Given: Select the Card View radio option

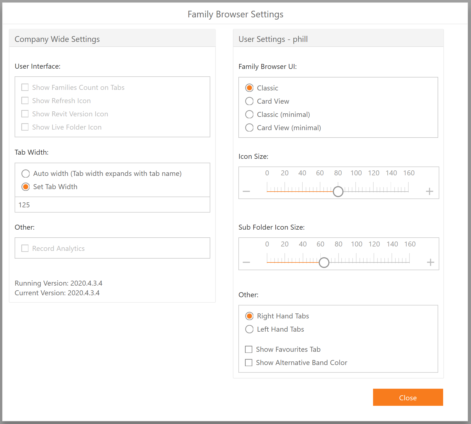Looking at the screenshot, I should (249, 101).
